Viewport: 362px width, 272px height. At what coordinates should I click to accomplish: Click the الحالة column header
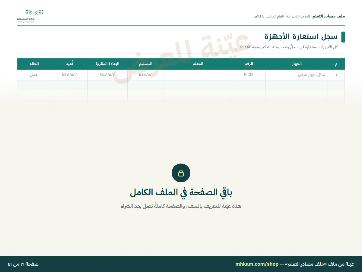34,64
